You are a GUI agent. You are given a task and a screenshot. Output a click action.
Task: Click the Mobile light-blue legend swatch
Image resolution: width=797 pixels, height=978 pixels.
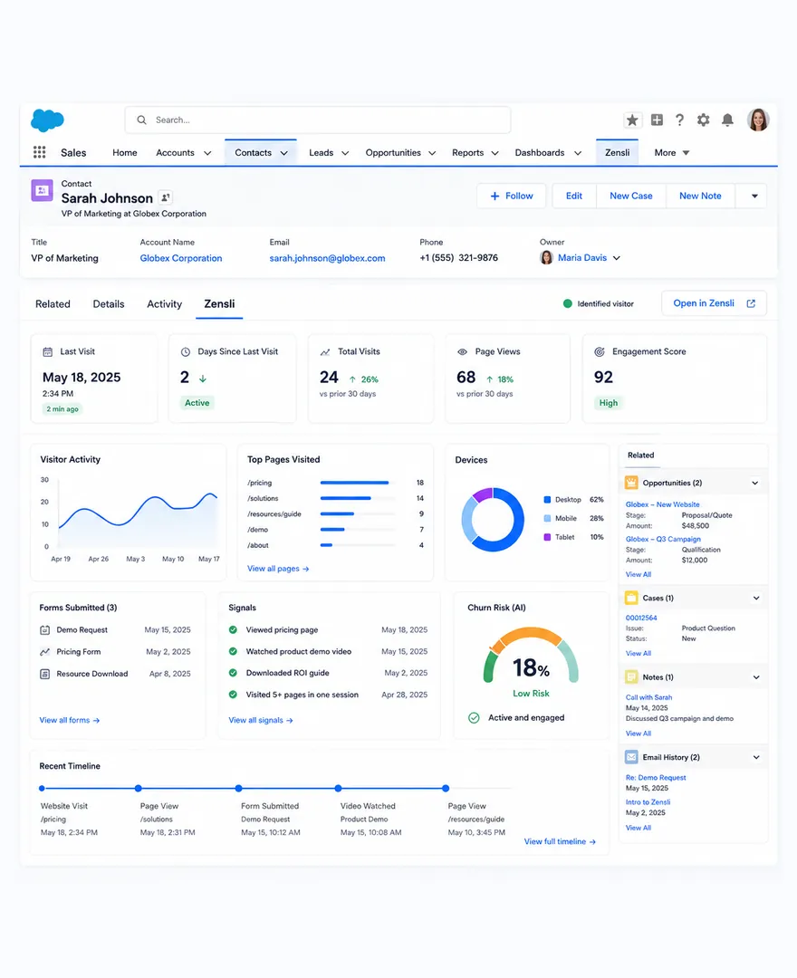[x=548, y=518]
